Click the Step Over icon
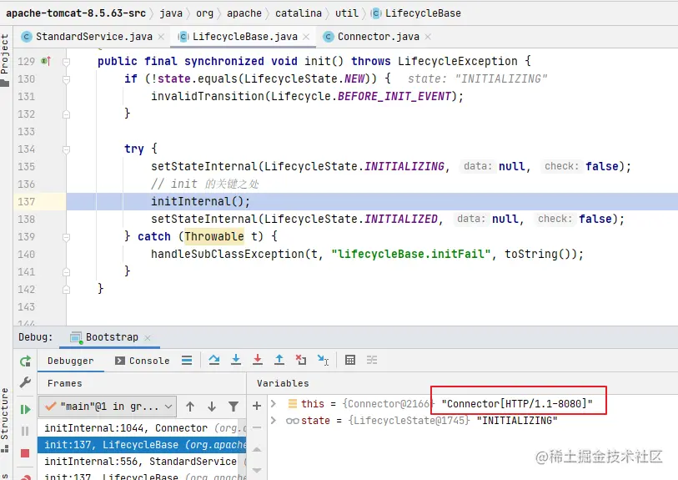 click(214, 360)
